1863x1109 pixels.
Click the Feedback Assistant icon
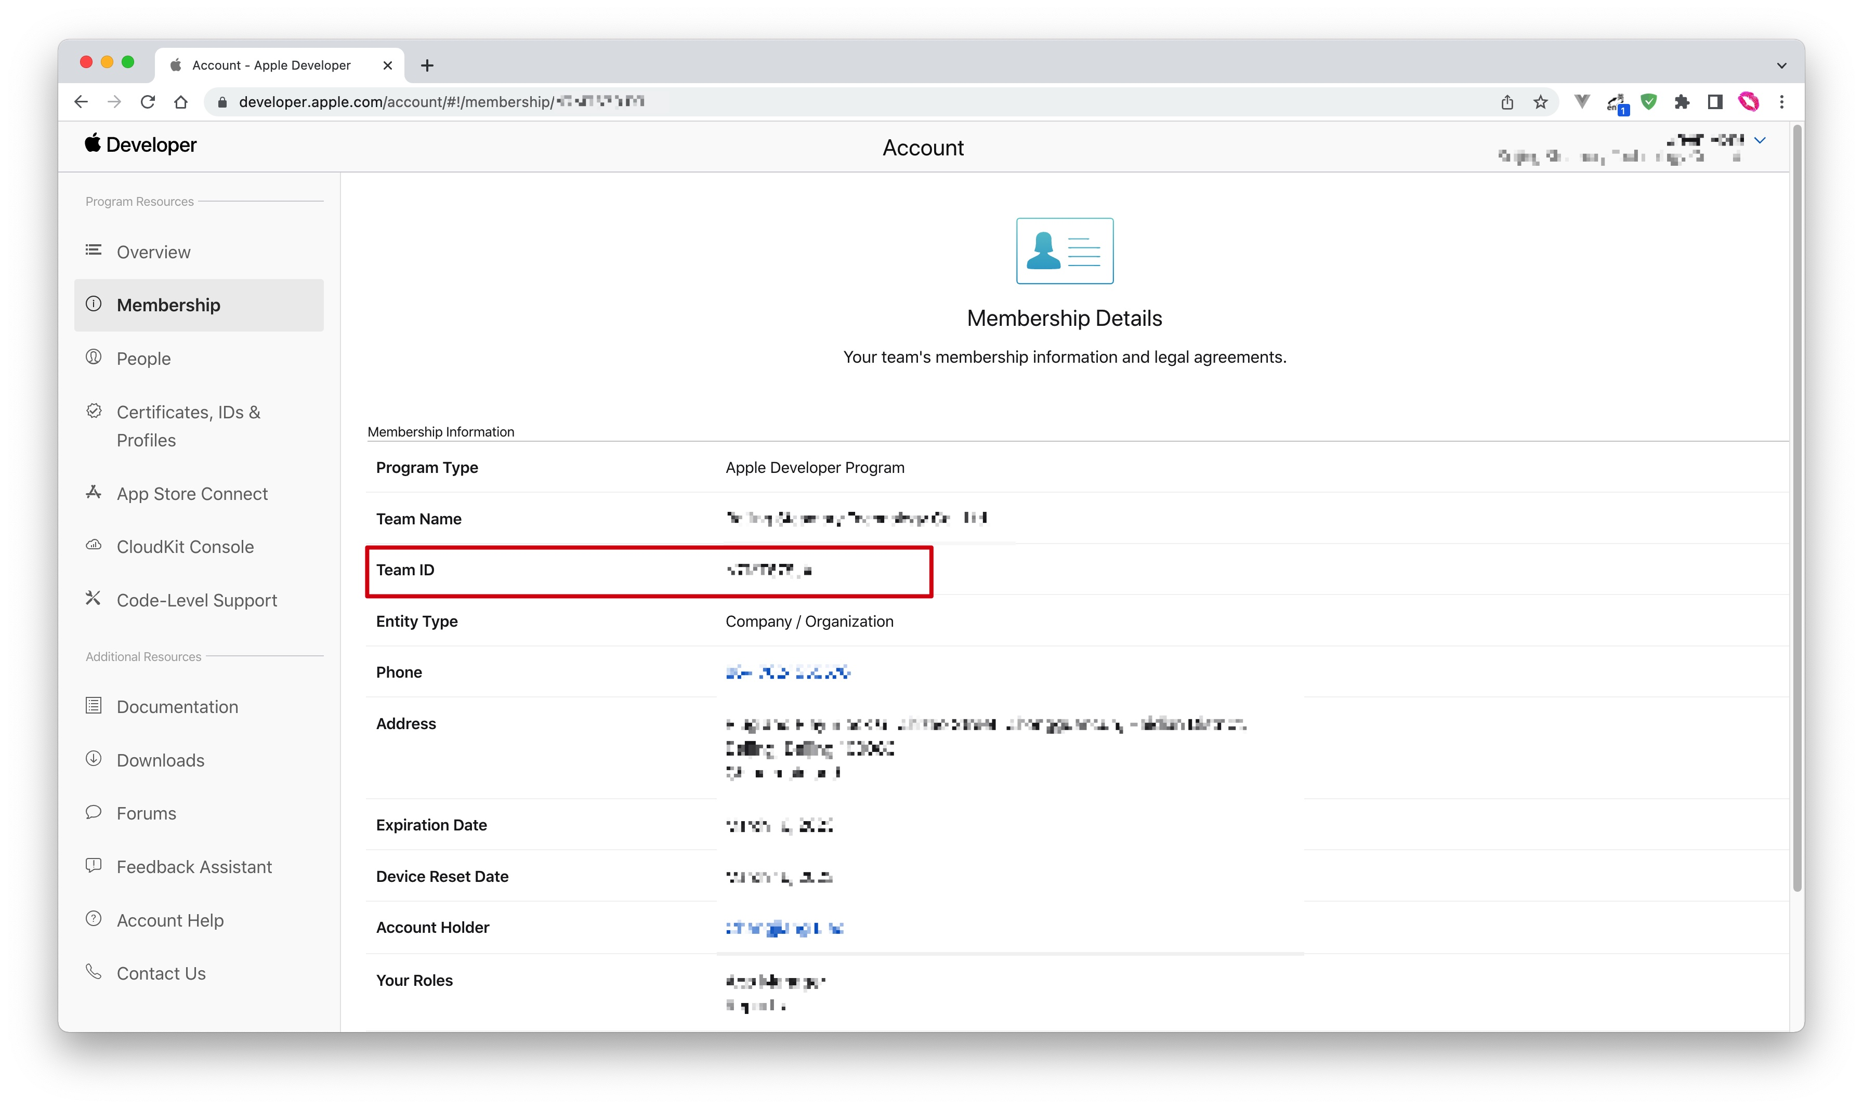tap(94, 865)
